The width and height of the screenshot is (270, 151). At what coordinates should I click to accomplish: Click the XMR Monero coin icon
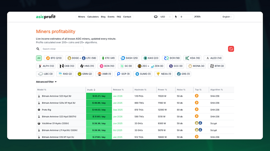pos(99,74)
